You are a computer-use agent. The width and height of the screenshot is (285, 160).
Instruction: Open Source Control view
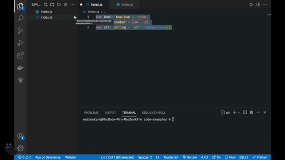(20, 31)
